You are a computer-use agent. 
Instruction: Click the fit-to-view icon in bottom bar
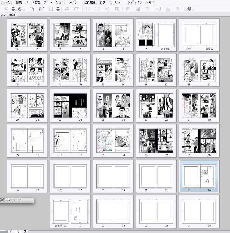(x=25, y=231)
